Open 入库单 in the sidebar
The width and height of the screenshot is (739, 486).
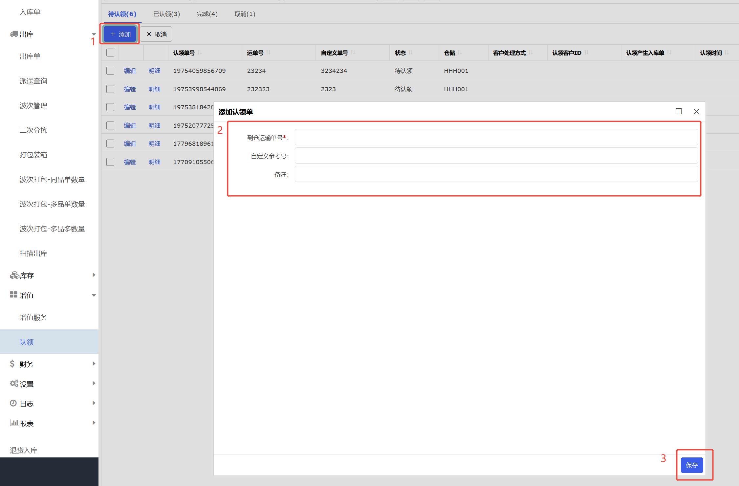click(30, 12)
